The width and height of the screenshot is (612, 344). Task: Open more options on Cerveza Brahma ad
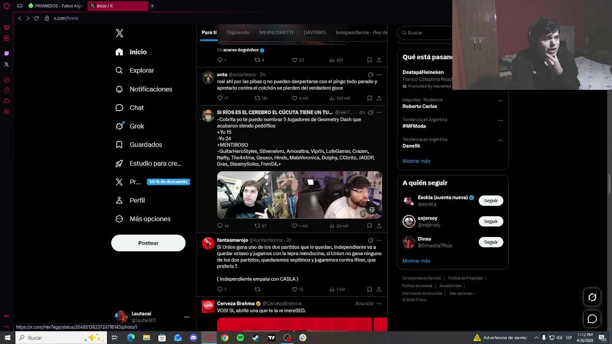point(379,303)
